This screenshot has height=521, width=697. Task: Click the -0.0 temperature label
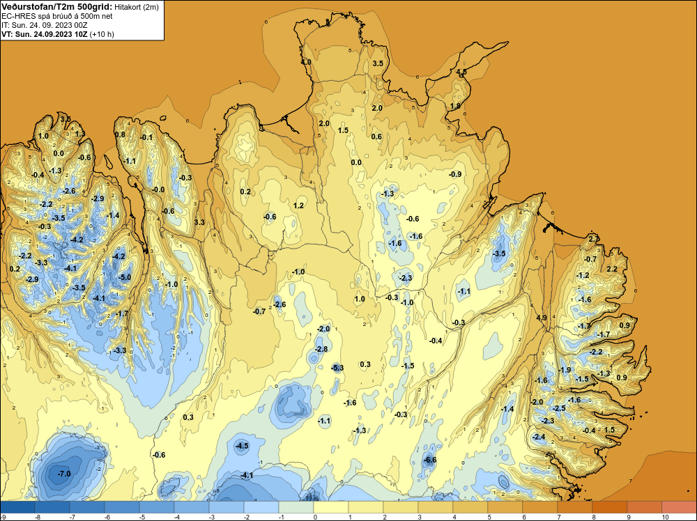pos(158,189)
